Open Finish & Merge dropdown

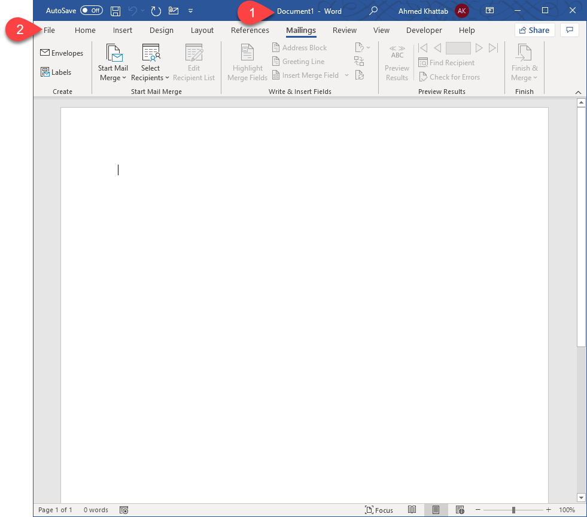click(524, 62)
